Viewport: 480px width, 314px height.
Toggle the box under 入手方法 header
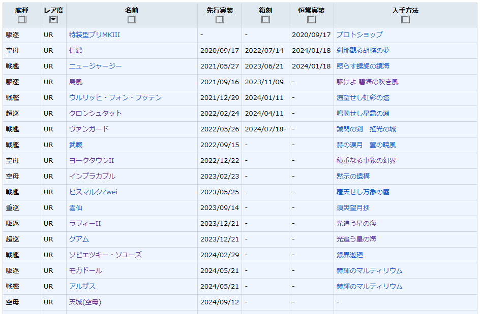405,20
